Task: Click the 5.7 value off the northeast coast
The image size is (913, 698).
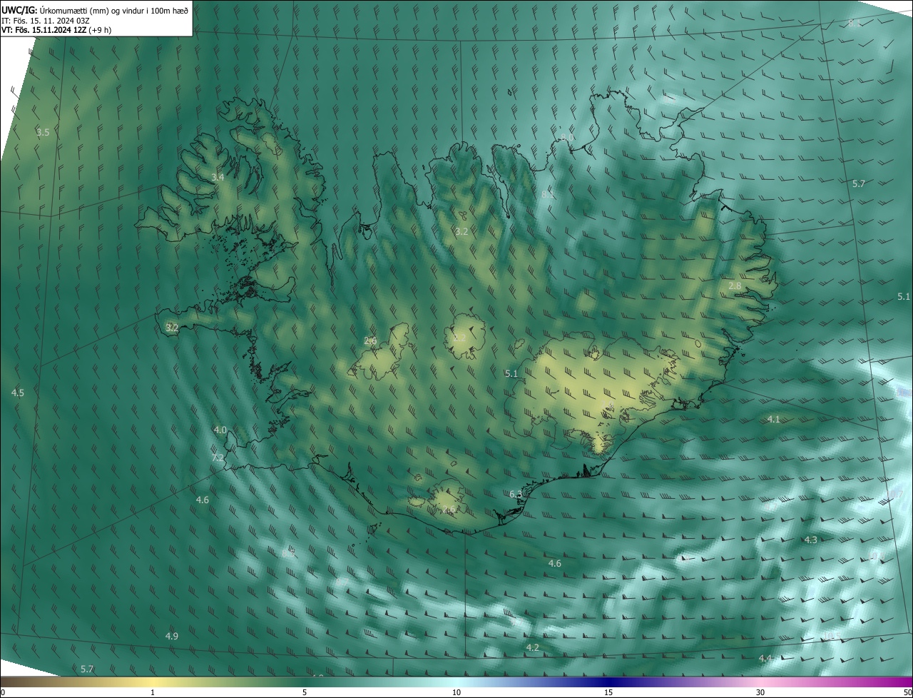Action: pos(858,183)
